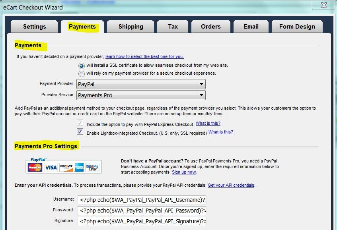Click the PayPal logo above the cards
Screen dimensions: 337x230
click(x=38, y=160)
